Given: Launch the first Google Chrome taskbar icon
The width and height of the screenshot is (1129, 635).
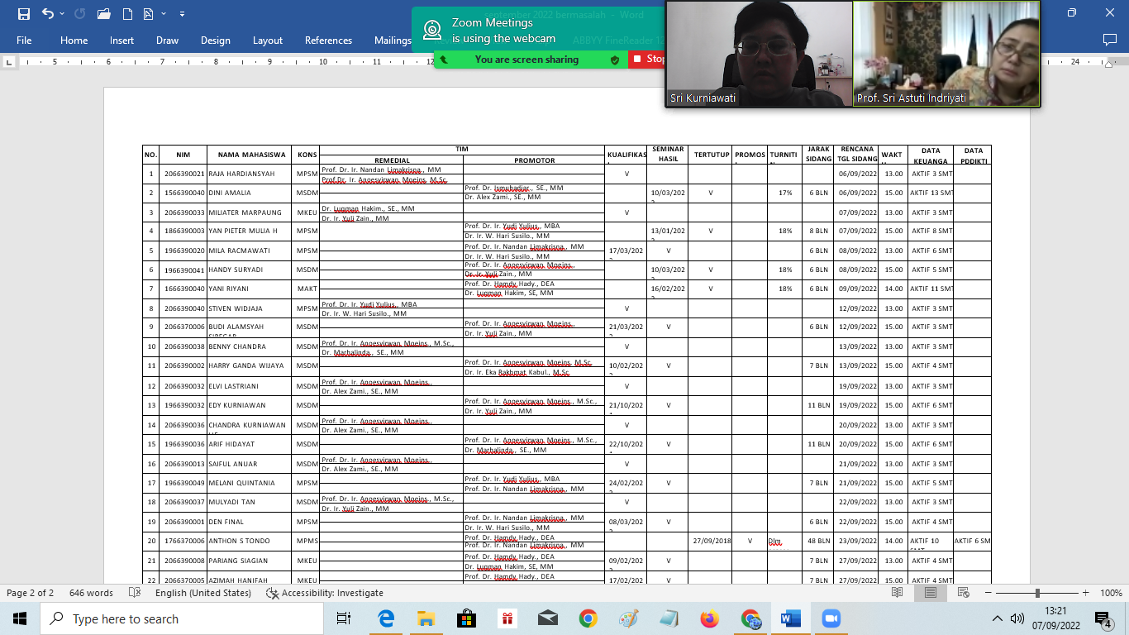Looking at the screenshot, I should tap(588, 618).
